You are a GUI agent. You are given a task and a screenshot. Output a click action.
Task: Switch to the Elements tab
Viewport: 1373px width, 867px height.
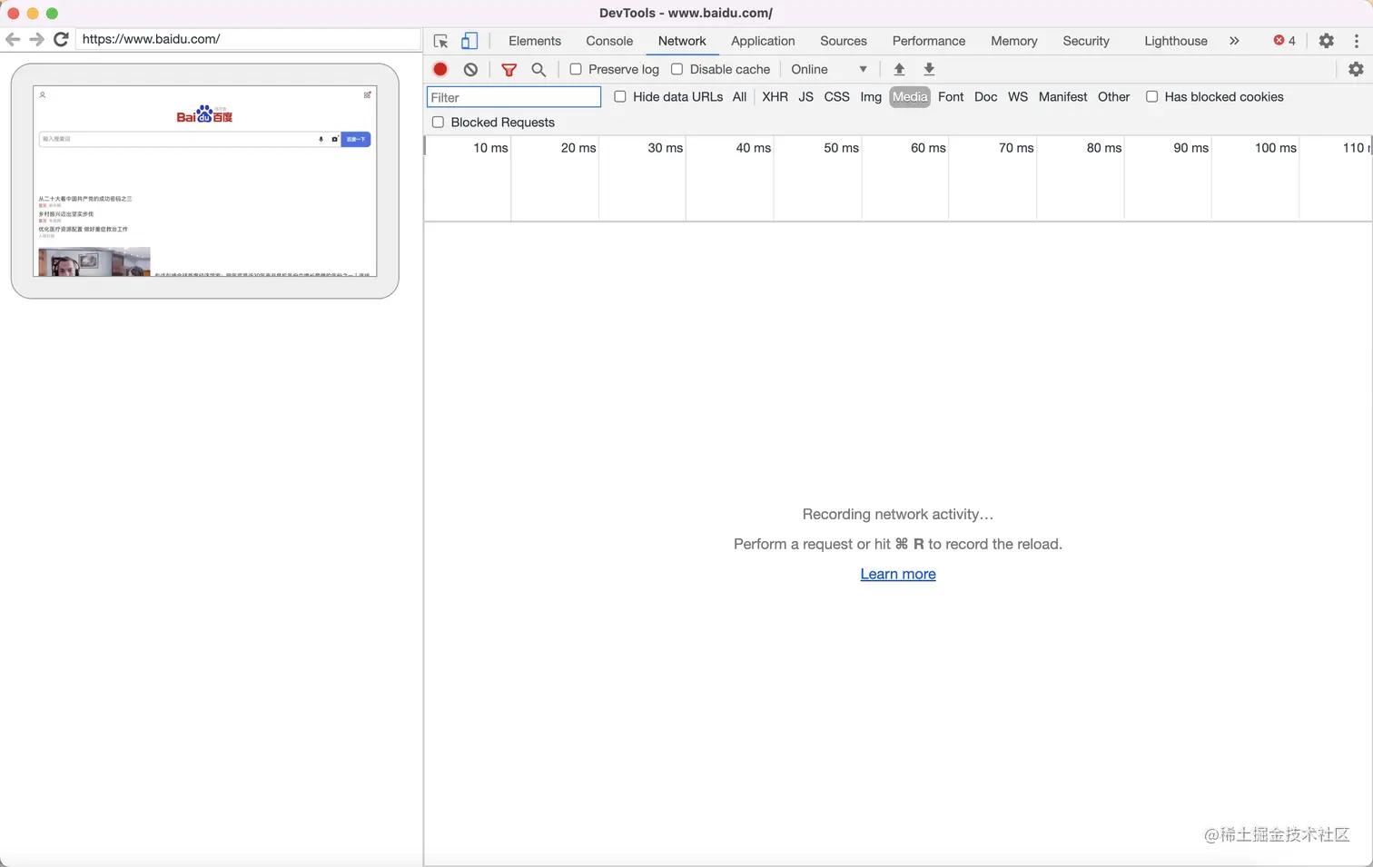coord(535,41)
